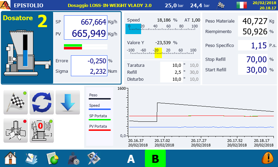
Task: Toggle the zero tare vibrating scale button
Action: (x=42, y=130)
